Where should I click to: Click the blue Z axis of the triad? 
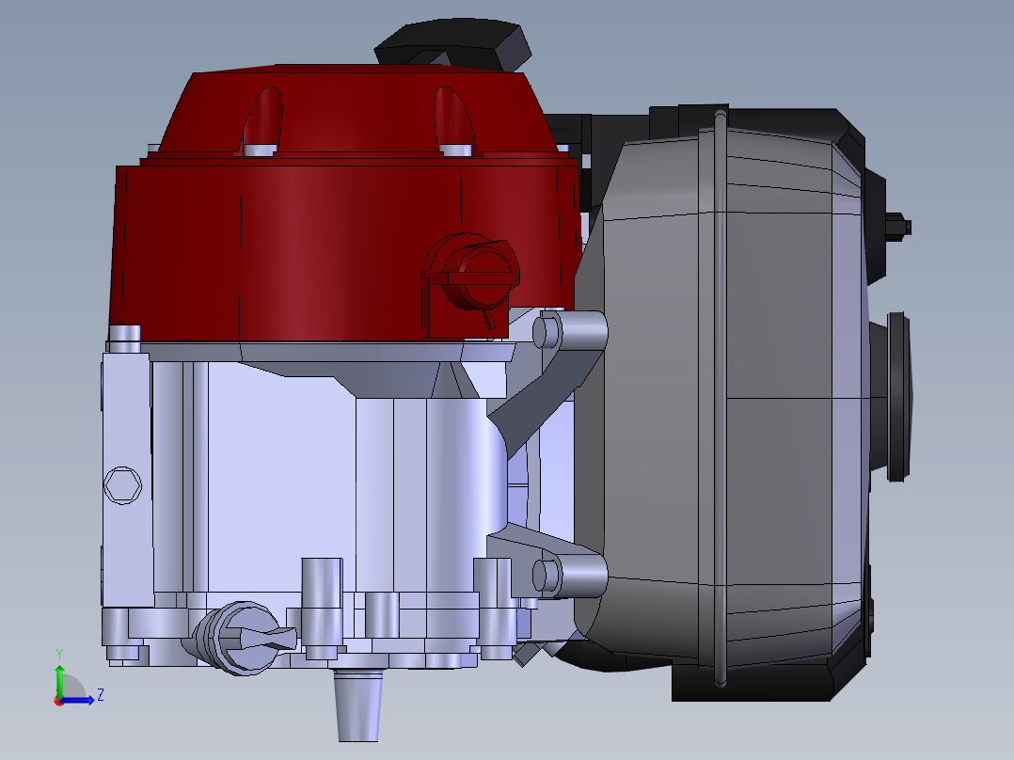click(79, 700)
